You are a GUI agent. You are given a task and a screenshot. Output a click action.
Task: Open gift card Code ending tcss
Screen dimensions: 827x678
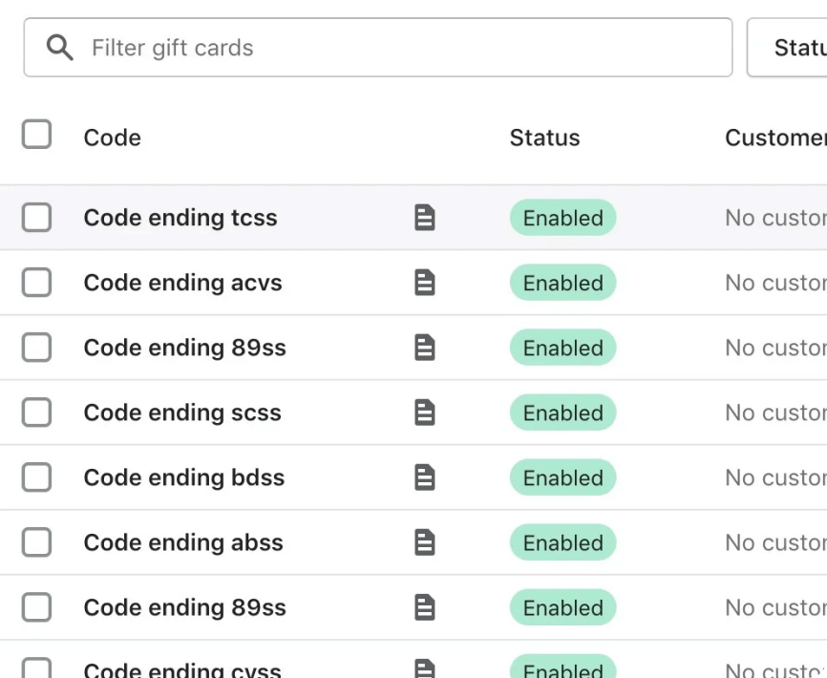180,218
